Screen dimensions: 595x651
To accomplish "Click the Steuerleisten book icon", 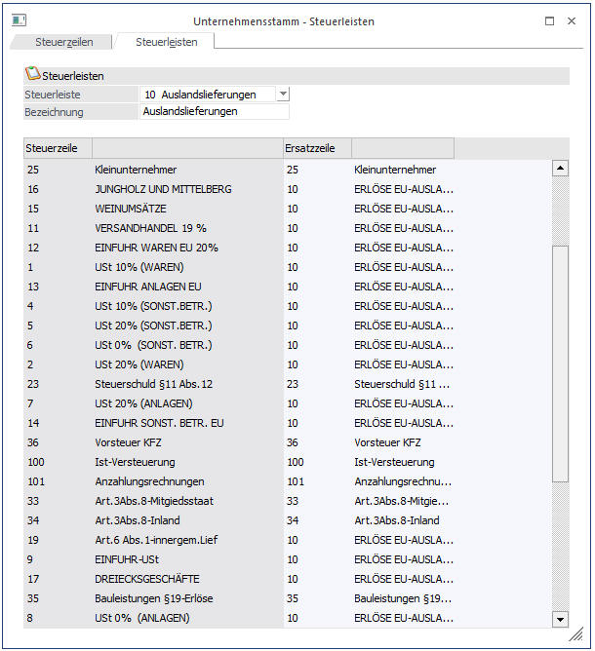I will click(x=32, y=75).
